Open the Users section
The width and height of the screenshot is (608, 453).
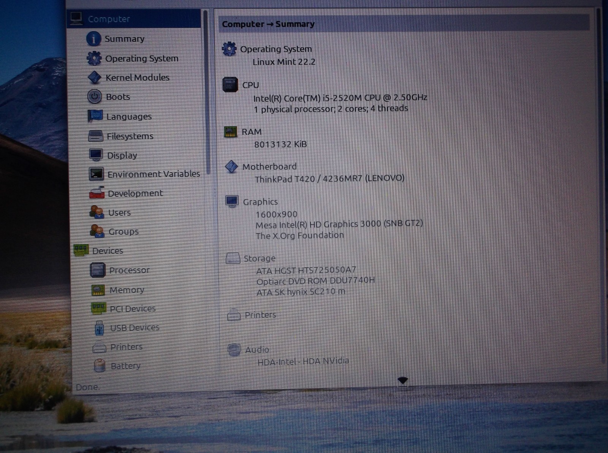point(119,213)
